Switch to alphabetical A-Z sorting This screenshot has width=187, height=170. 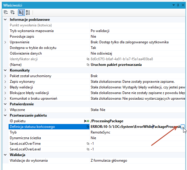[x=28, y=12]
